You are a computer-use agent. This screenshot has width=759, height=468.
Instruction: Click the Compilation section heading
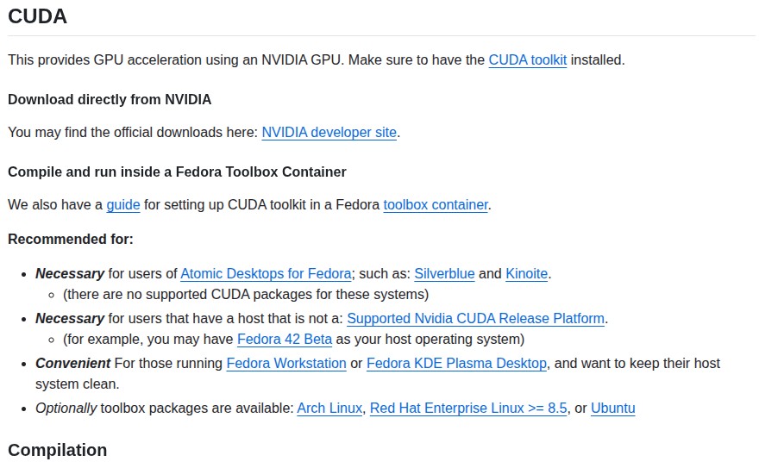(57, 451)
